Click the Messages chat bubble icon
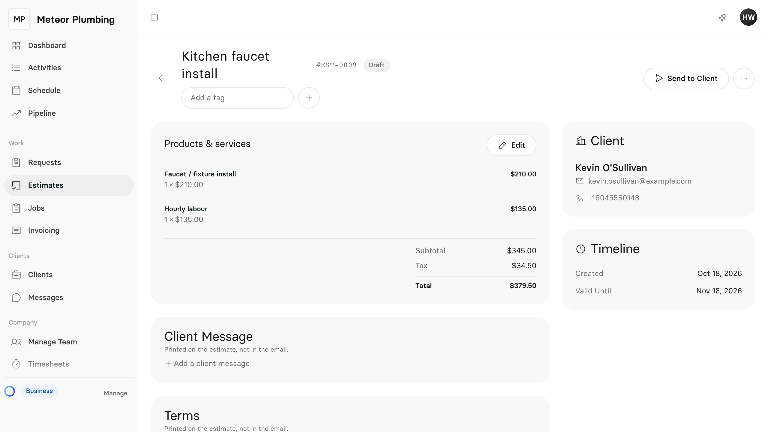The width and height of the screenshot is (768, 432). tap(16, 298)
